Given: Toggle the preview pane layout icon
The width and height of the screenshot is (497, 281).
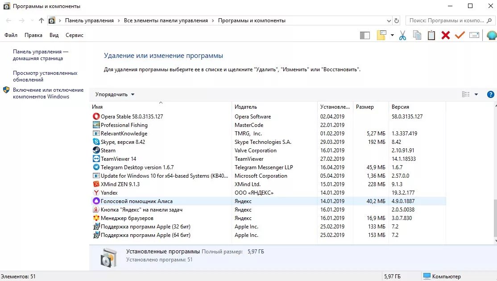Looking at the screenshot, I should (x=365, y=35).
